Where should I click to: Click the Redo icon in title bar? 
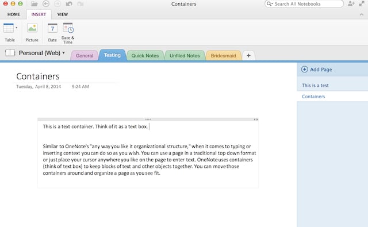tap(80, 4)
